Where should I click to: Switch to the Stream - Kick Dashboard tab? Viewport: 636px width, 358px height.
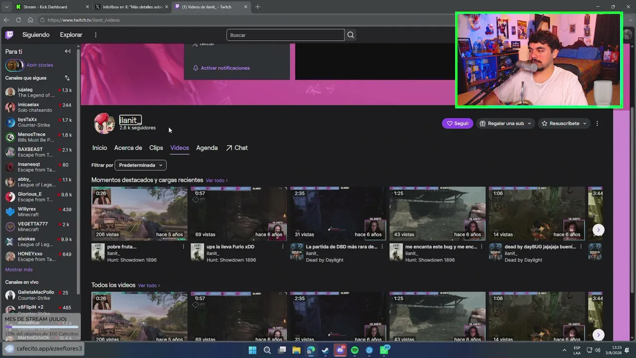click(51, 7)
